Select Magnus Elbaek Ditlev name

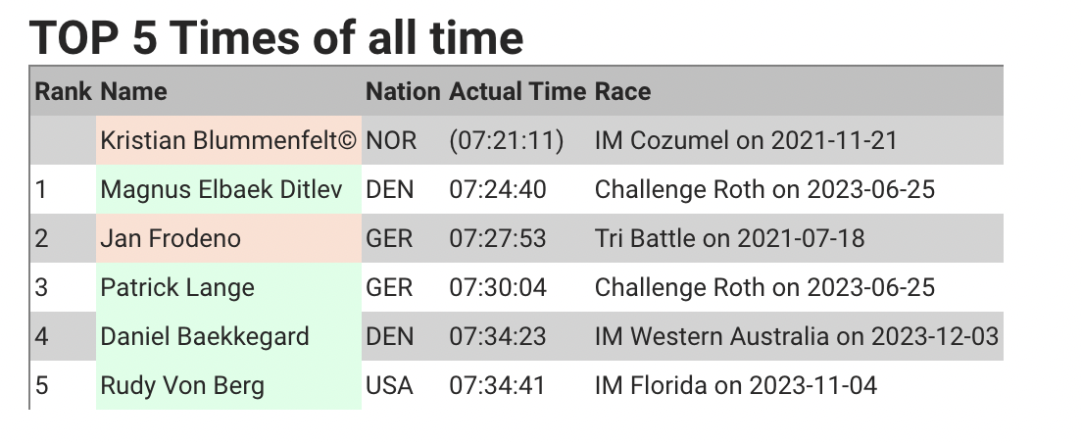(x=221, y=189)
